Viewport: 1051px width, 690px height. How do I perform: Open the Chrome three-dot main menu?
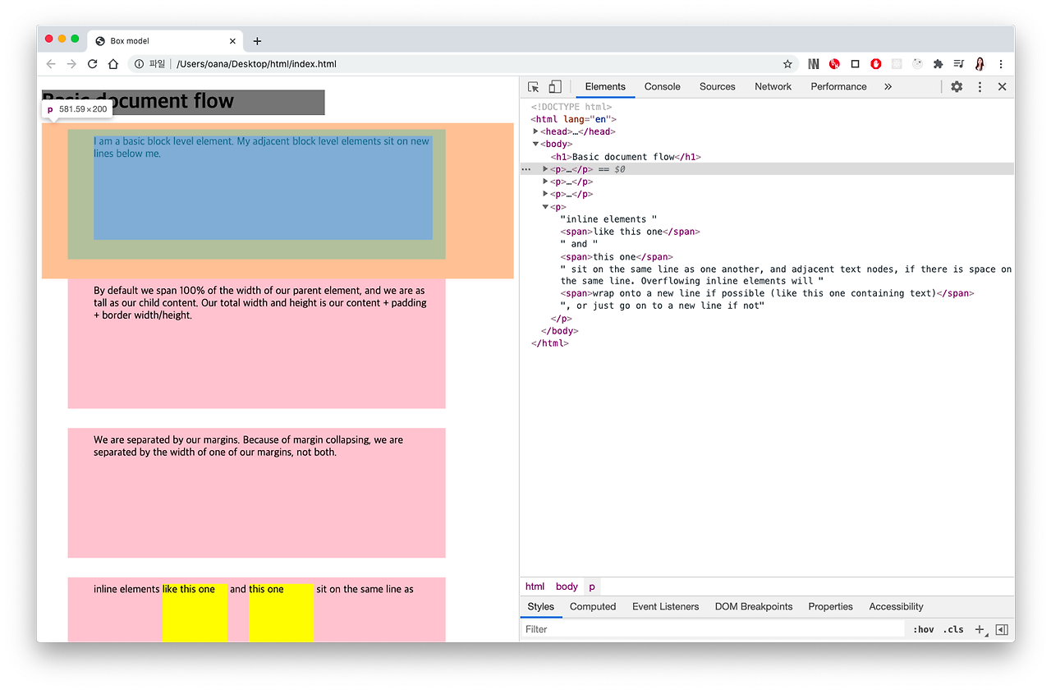(1001, 64)
